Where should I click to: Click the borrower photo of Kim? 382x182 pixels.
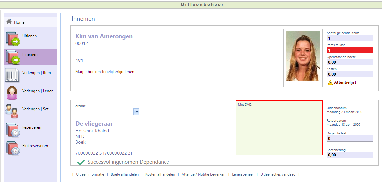(x=303, y=56)
